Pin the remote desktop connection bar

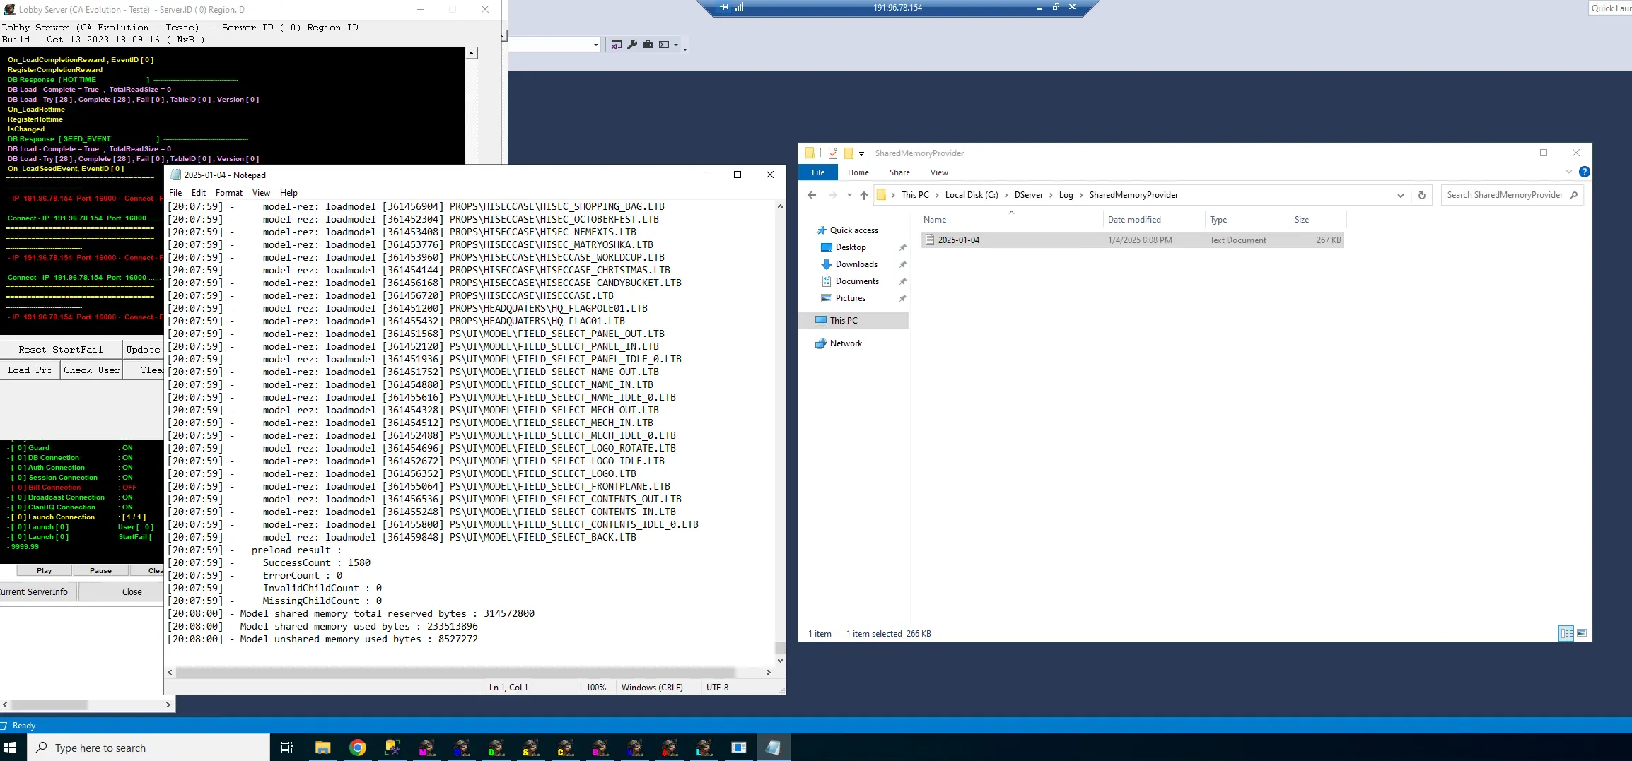[x=724, y=7]
